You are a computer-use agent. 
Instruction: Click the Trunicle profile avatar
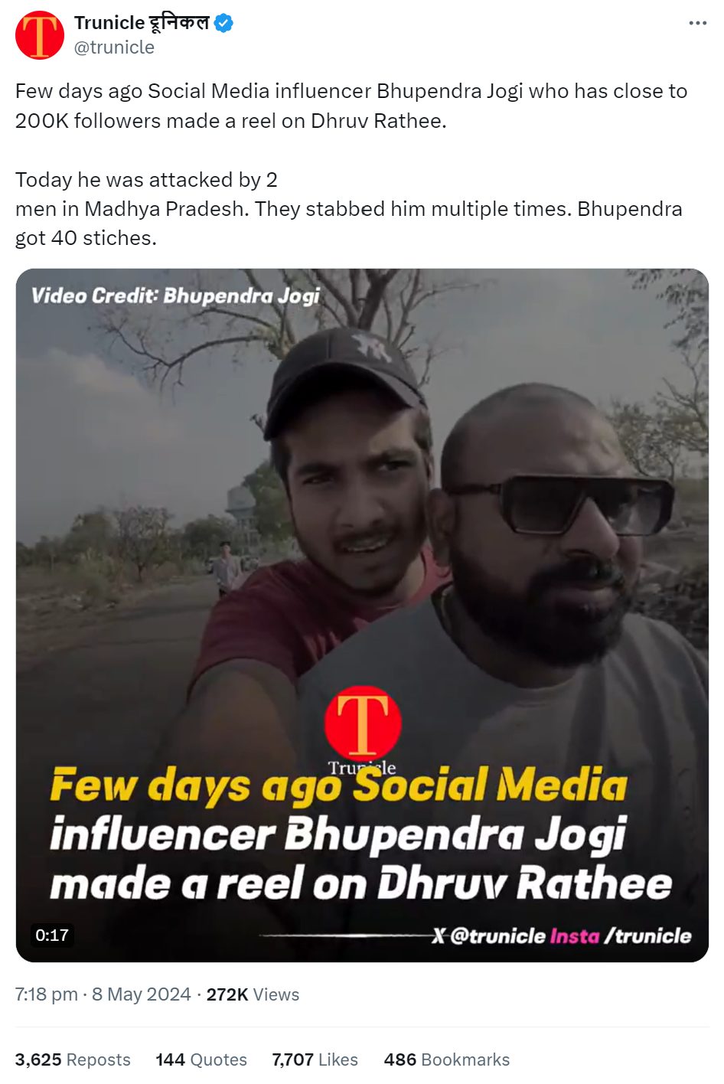click(40, 35)
